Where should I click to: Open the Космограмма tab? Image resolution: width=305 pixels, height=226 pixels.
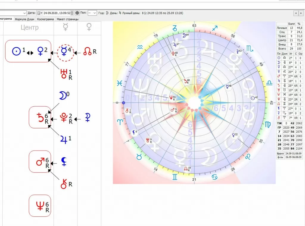tap(46, 19)
